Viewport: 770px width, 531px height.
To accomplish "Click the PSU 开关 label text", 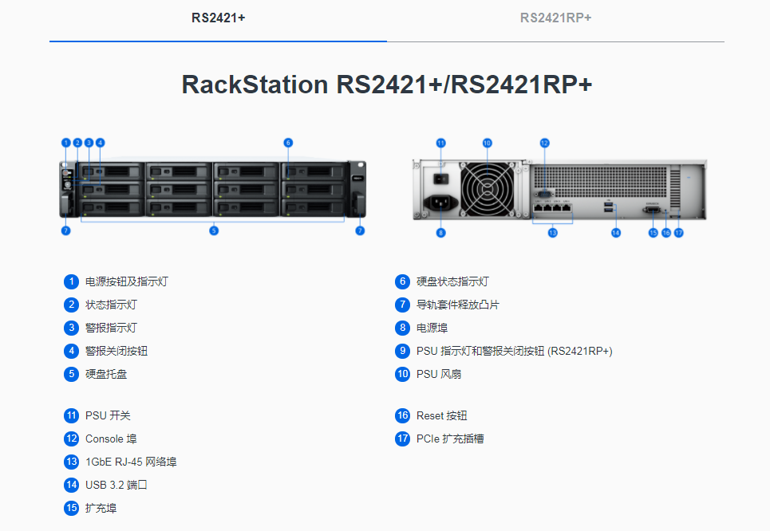I will 108,415.
